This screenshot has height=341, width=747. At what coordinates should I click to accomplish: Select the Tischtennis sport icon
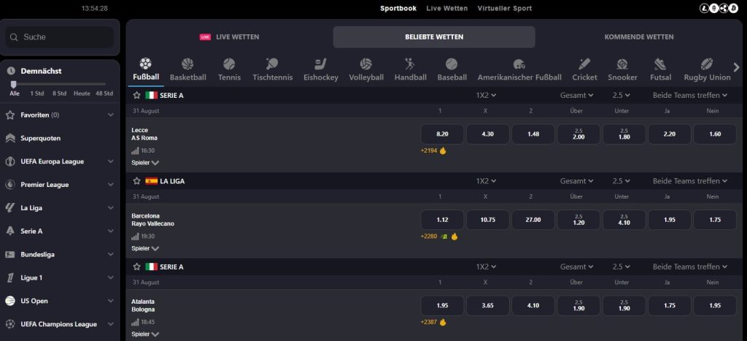[272, 64]
